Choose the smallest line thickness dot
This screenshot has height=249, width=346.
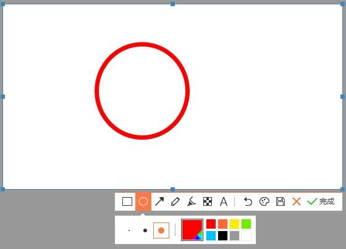tap(129, 230)
